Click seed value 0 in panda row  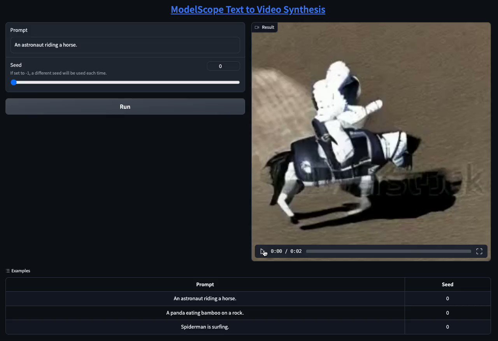tap(447, 313)
